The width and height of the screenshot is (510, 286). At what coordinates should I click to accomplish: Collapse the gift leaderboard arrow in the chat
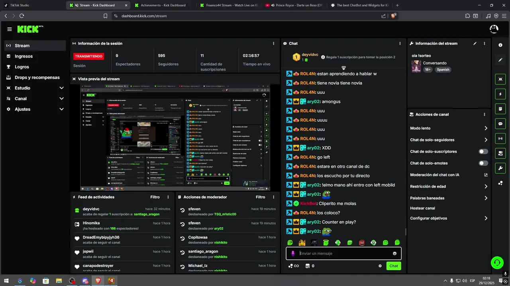click(x=343, y=68)
